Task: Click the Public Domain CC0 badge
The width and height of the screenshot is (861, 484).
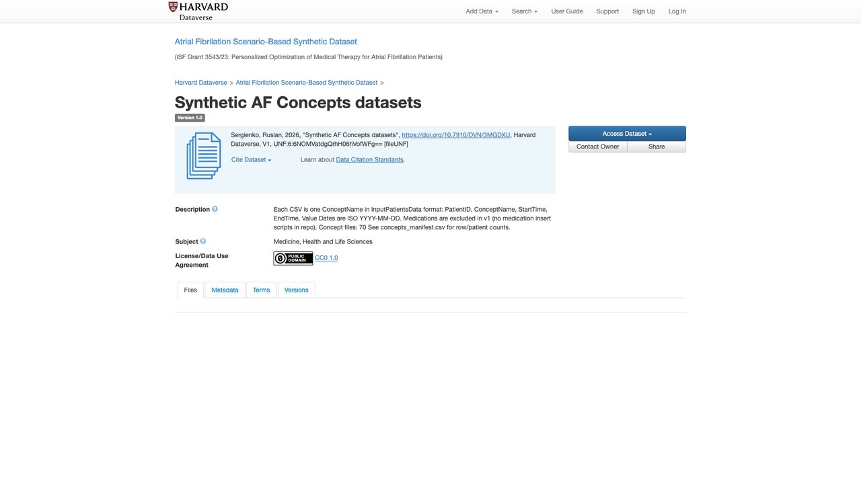Action: [x=293, y=258]
